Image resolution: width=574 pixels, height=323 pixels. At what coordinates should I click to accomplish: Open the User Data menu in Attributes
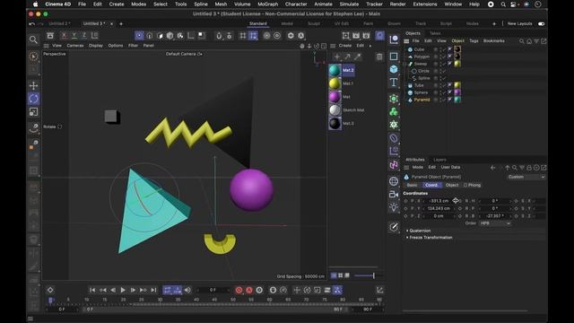click(450, 167)
